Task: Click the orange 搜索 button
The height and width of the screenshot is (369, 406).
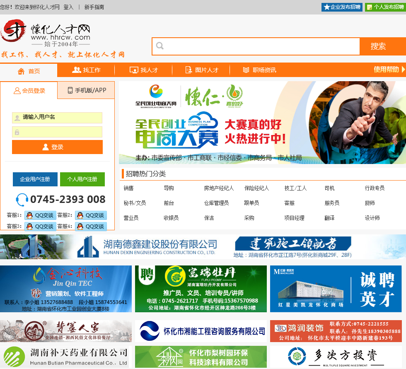Action: 383,46
